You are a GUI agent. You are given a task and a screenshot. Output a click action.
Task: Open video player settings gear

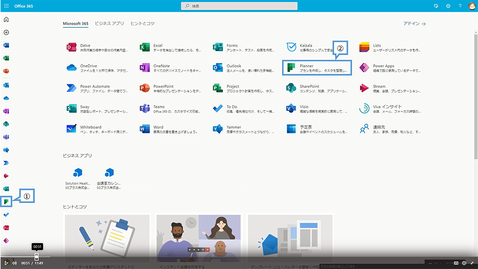[464, 263]
